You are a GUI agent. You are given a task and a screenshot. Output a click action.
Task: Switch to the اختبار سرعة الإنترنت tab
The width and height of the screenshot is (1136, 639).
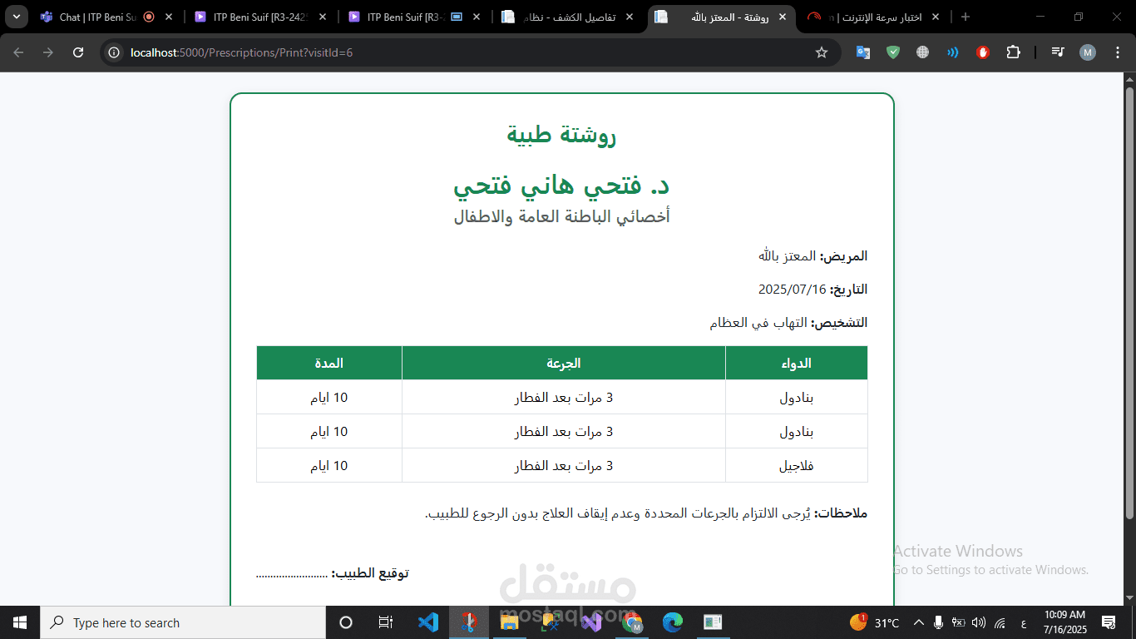click(x=875, y=17)
